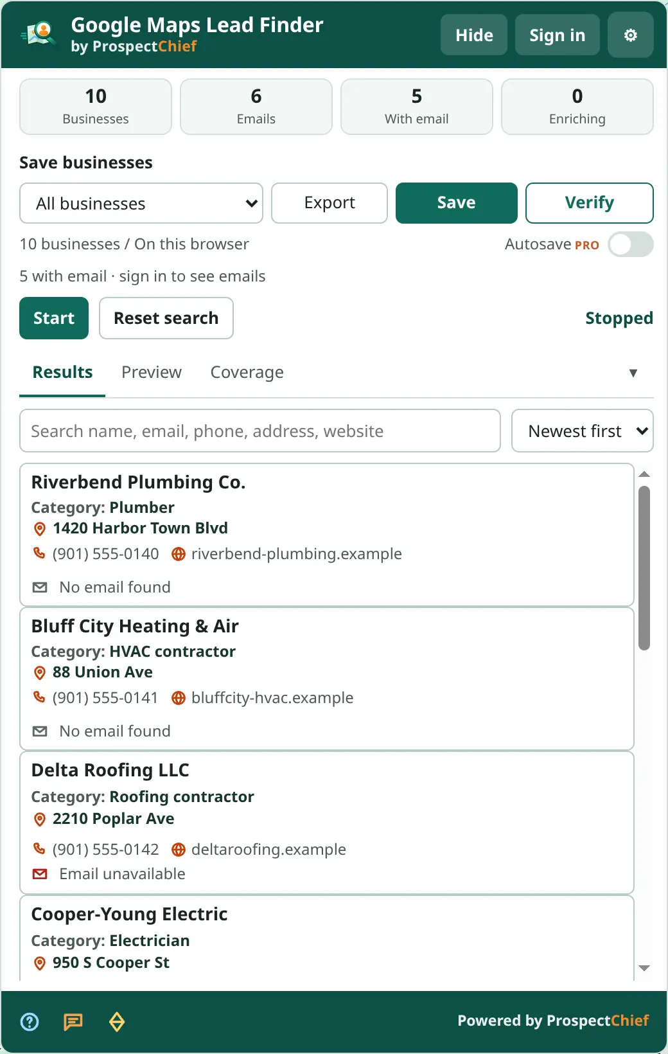Click globe icon beside deltaroofing.example
668x1054 pixels.
[179, 850]
